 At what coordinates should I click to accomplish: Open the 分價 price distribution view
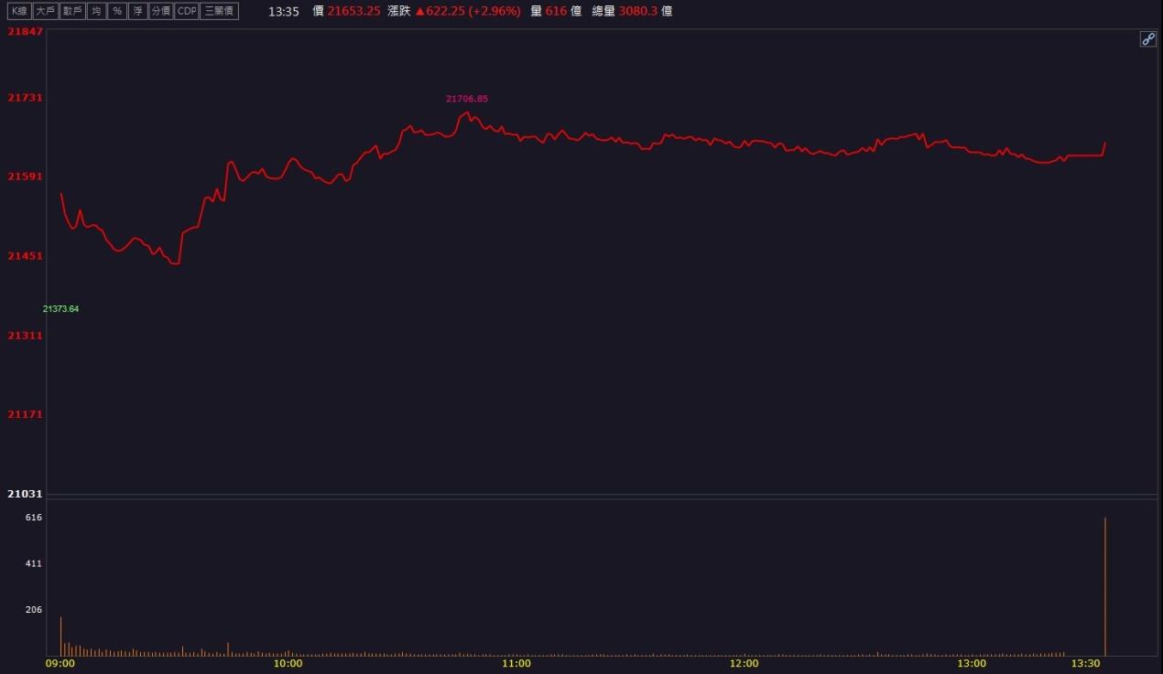point(161,11)
